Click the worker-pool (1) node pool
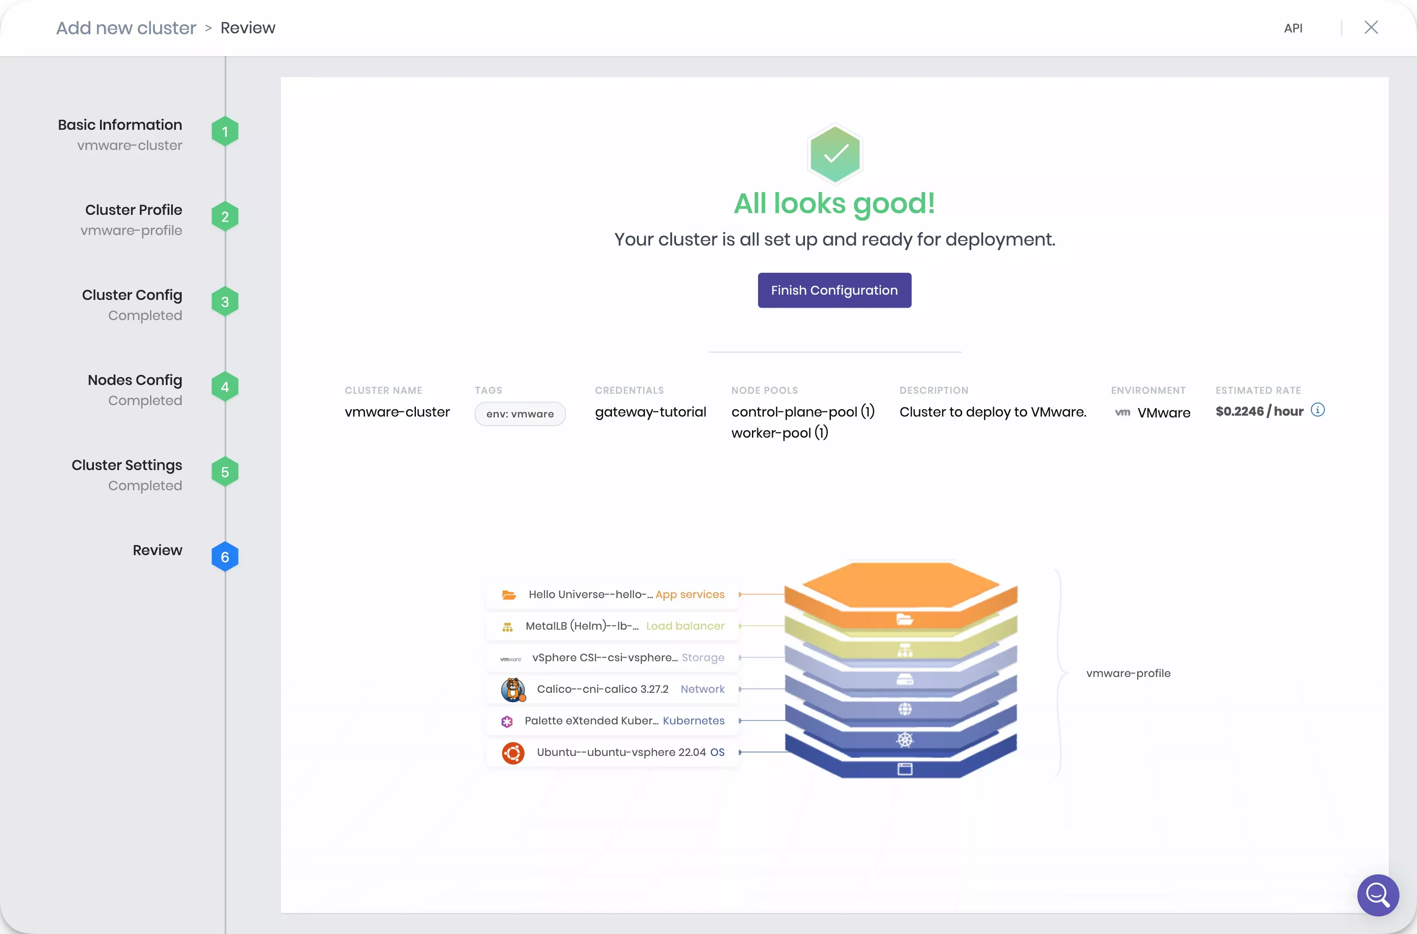Viewport: 1417px width, 934px height. coord(780,432)
